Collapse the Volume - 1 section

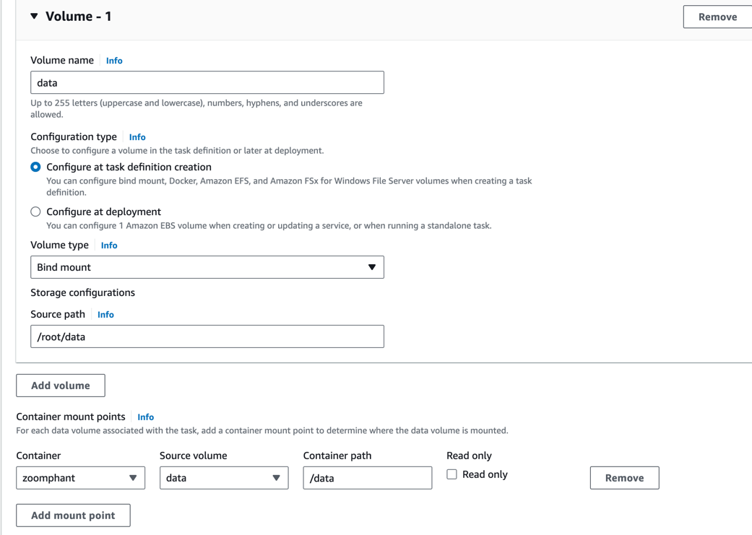click(34, 16)
